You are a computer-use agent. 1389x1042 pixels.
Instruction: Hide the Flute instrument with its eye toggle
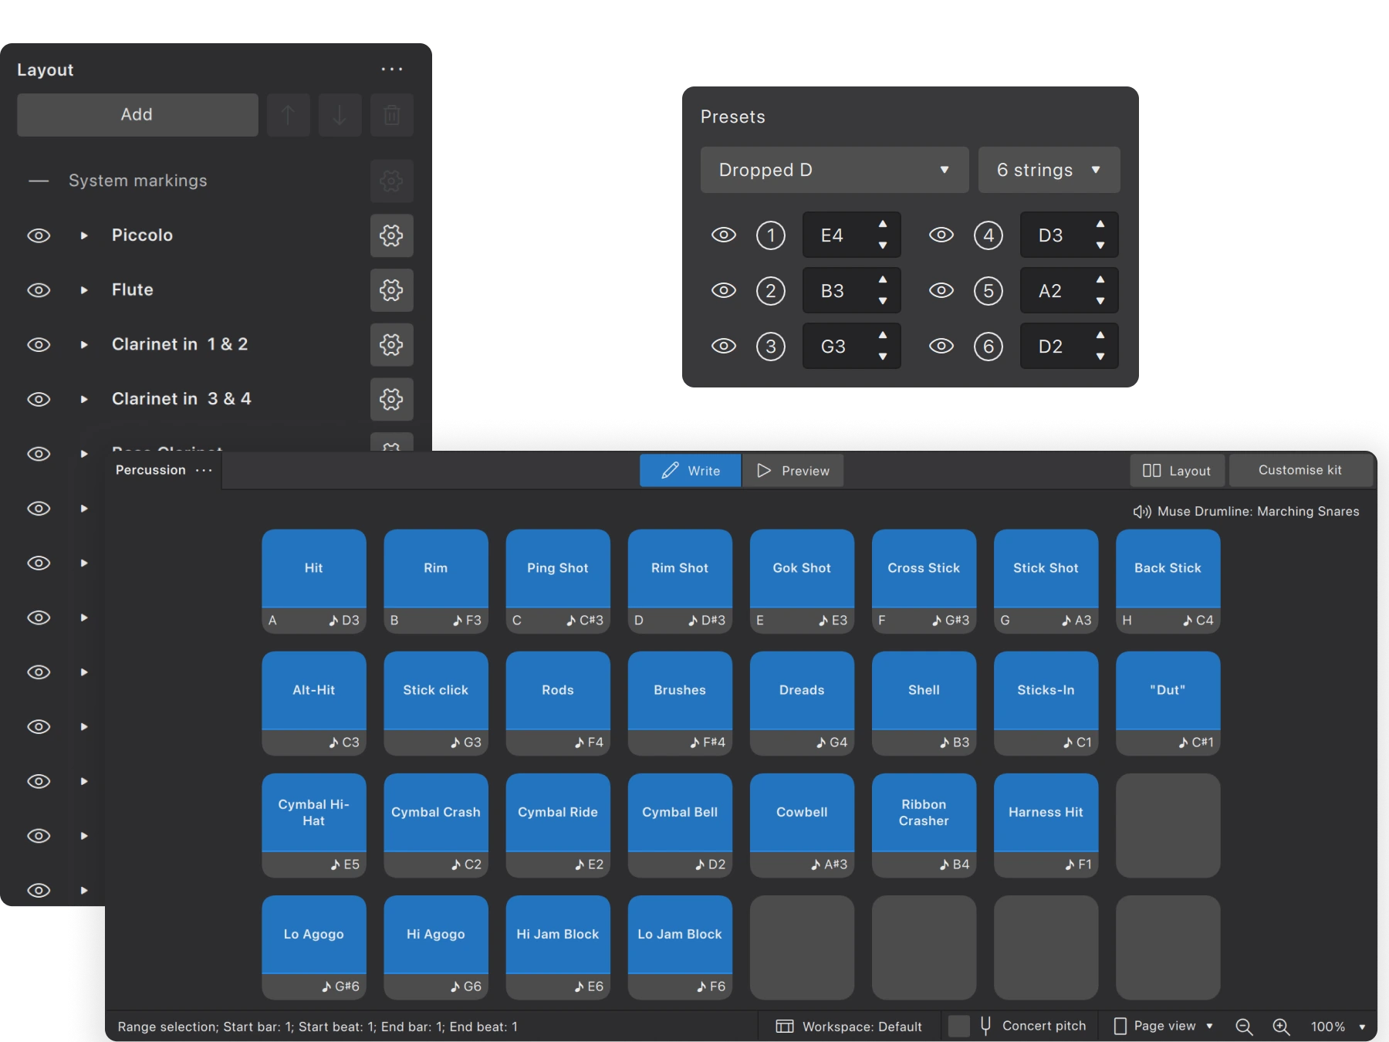tap(39, 290)
